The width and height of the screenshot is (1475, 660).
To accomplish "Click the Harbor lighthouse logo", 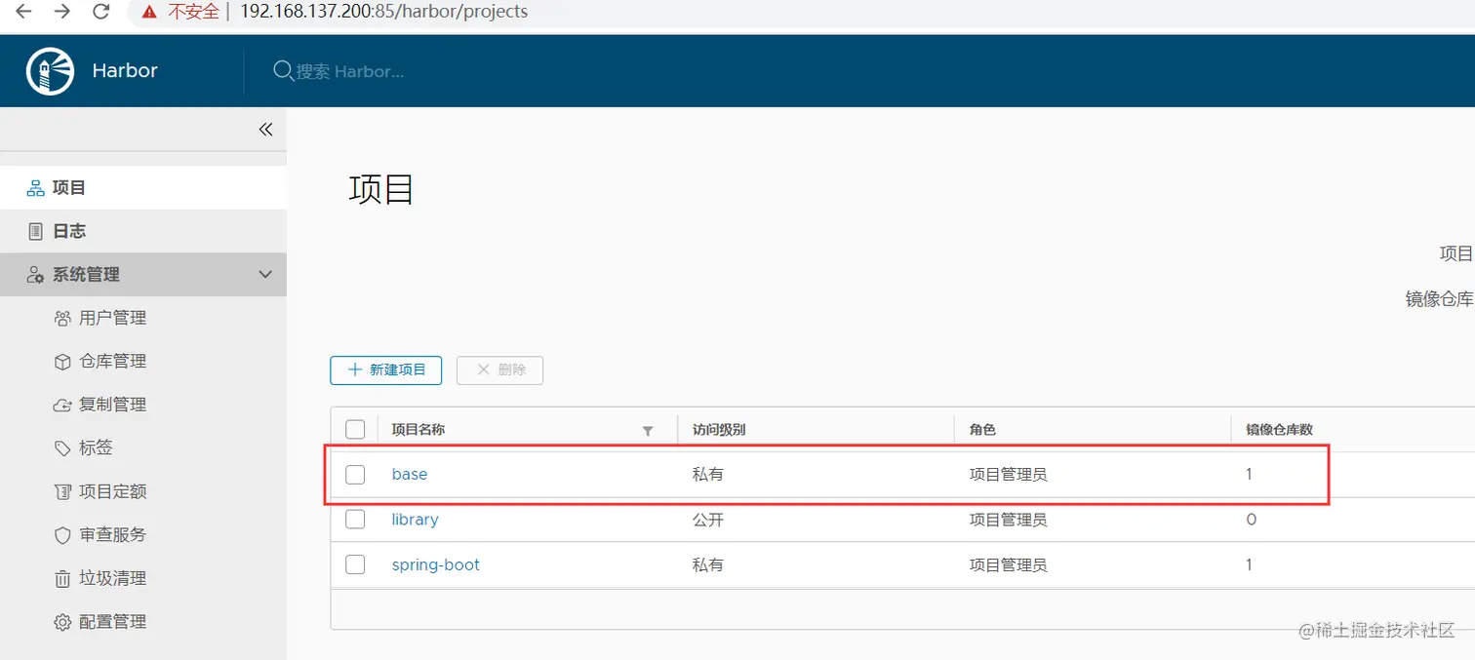I will 50,71.
